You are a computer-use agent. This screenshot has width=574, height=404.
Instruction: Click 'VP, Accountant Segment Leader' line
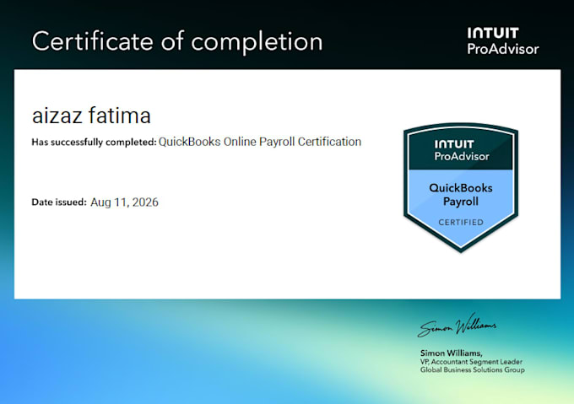pos(471,362)
